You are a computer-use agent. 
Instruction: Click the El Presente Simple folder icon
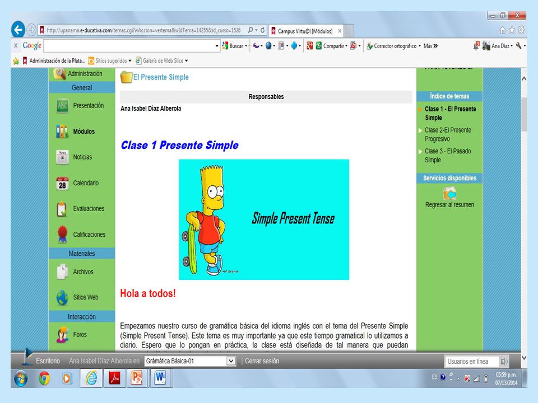pyautogui.click(x=126, y=77)
